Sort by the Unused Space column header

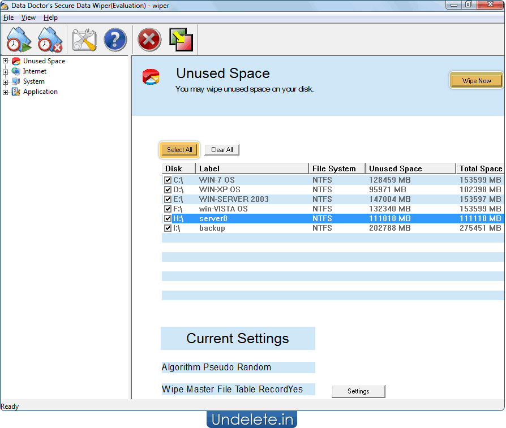tap(410, 168)
